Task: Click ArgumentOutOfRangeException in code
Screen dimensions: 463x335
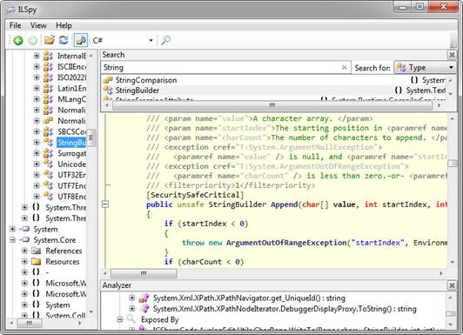Action: (x=286, y=243)
